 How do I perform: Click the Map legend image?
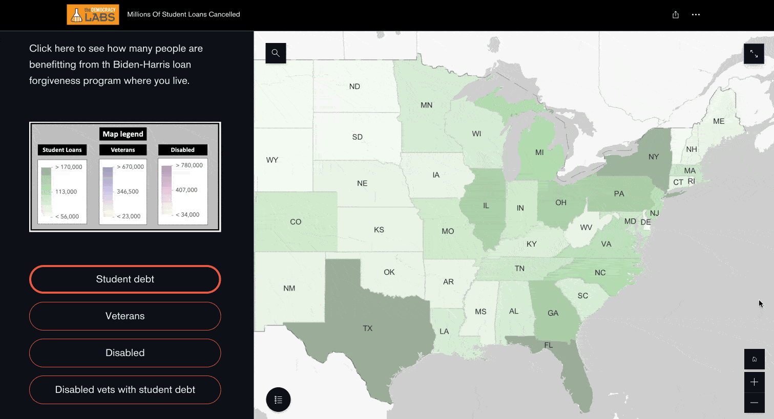pos(125,177)
